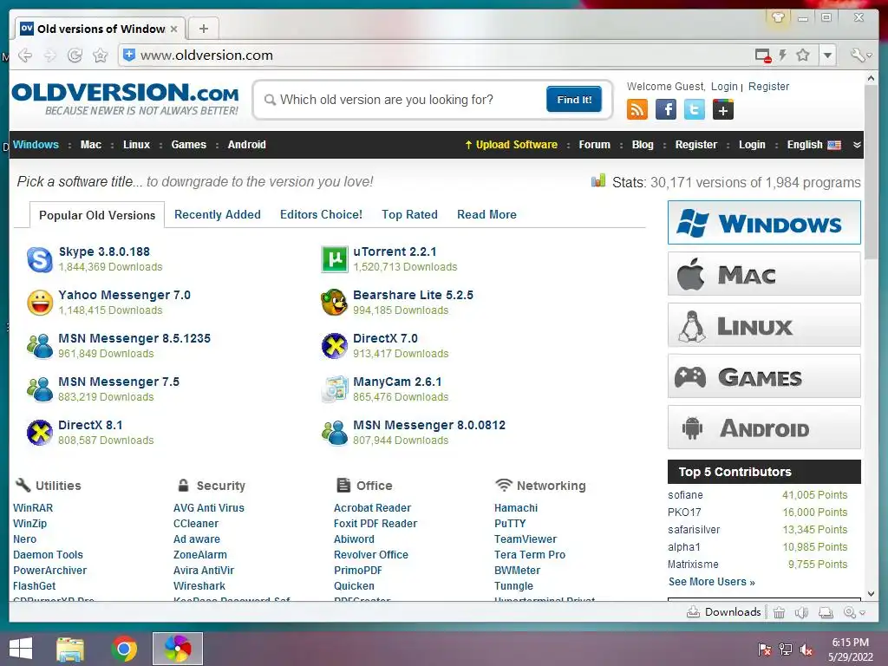
Task: Open the Forum link in the nav bar
Action: (595, 145)
